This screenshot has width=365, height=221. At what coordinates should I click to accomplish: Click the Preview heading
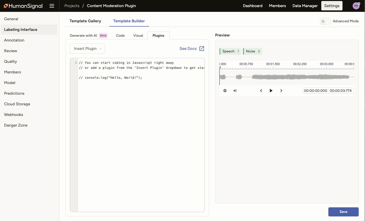(222, 35)
